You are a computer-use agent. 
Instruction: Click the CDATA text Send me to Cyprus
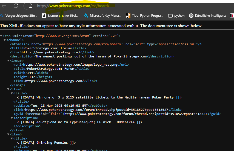click(80, 122)
